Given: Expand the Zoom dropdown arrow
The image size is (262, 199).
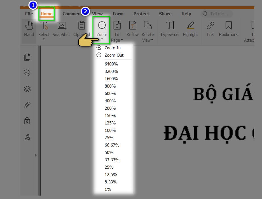Looking at the screenshot, I should [102, 39].
